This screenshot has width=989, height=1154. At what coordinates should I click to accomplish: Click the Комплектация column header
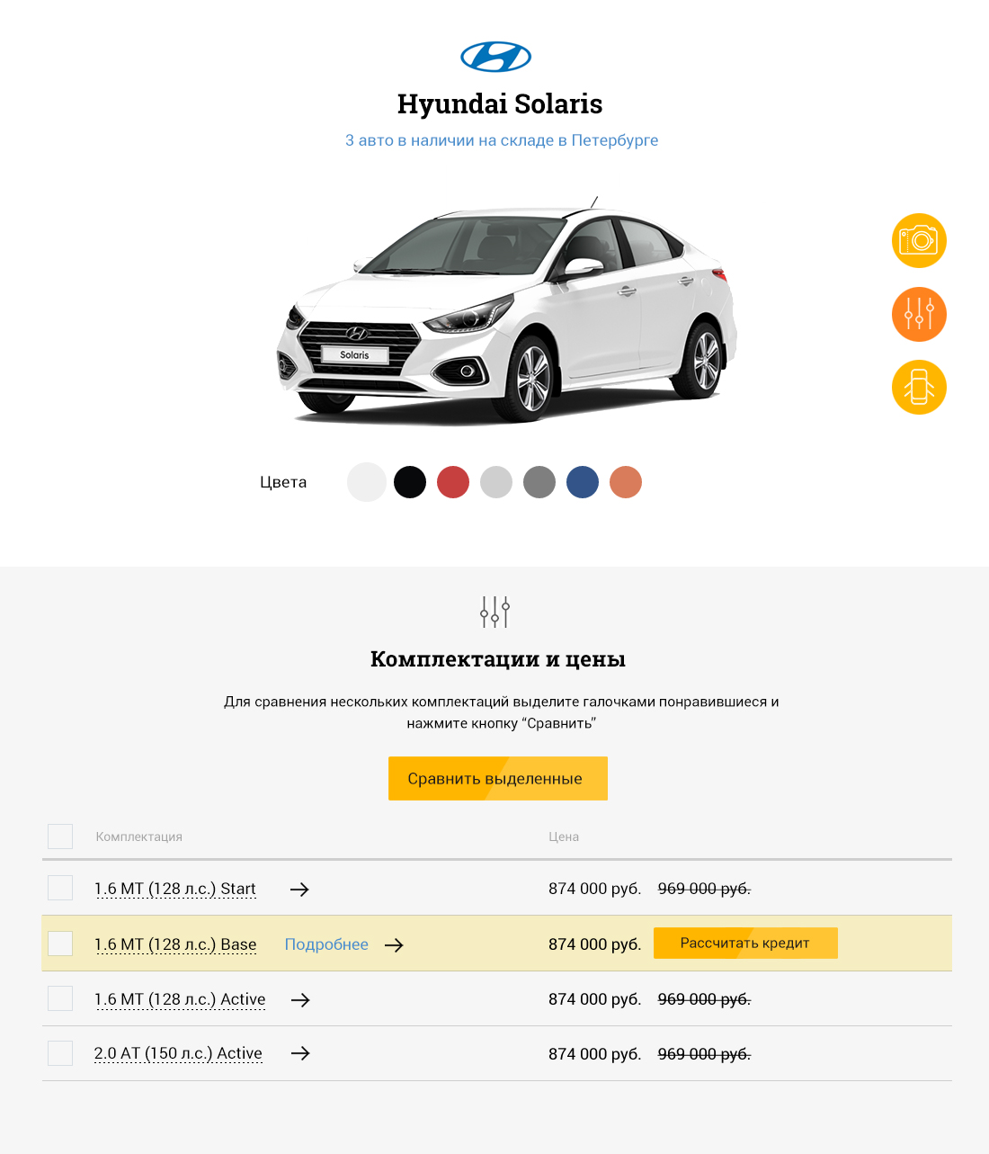coord(139,836)
